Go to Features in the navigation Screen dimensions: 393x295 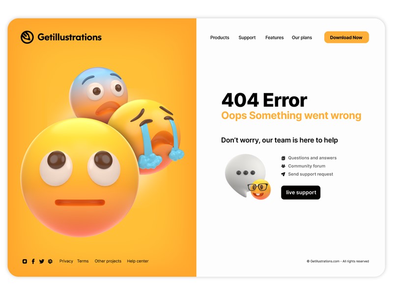275,38
